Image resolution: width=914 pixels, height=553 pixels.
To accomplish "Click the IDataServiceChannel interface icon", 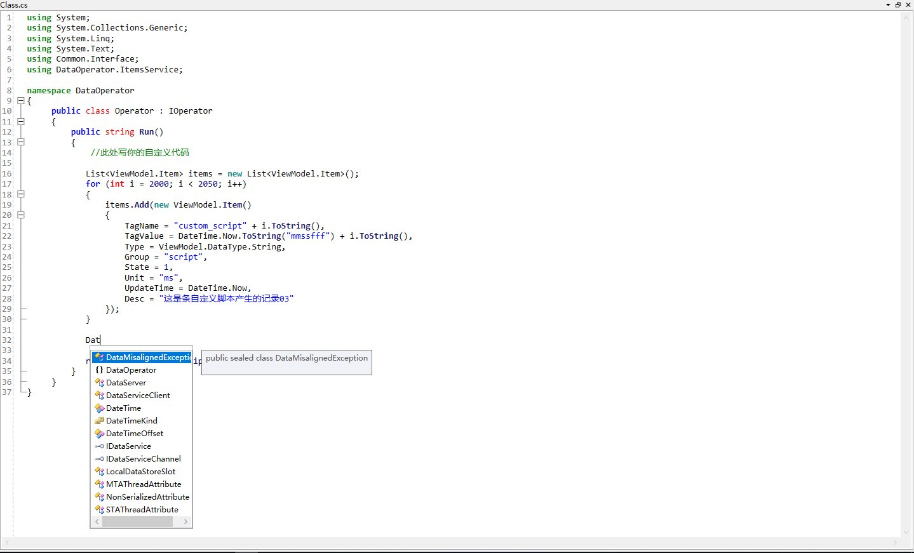I will [x=99, y=459].
